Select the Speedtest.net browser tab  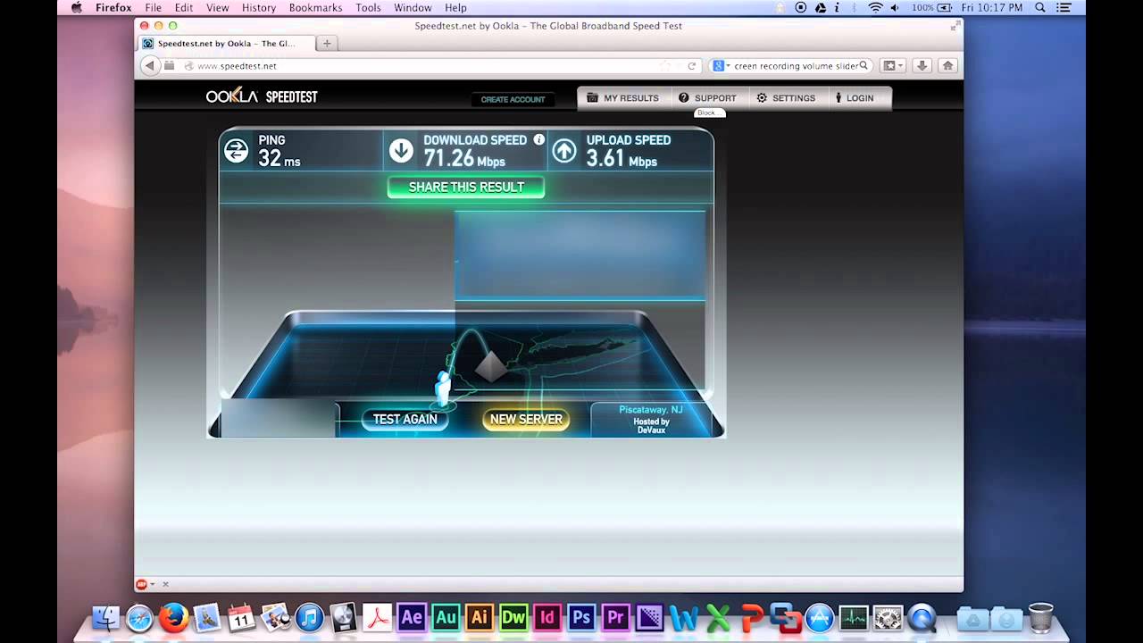227,43
